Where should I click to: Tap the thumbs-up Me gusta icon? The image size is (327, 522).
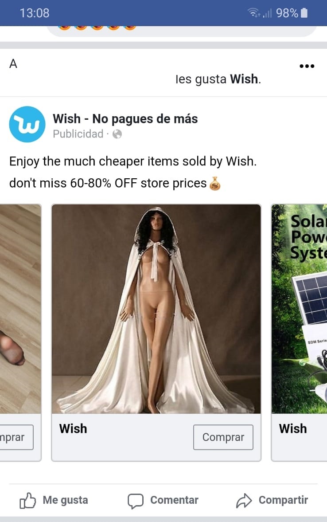pos(27,500)
